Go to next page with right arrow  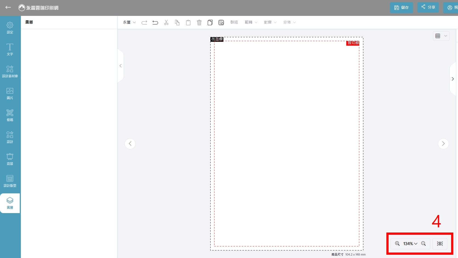(443, 144)
